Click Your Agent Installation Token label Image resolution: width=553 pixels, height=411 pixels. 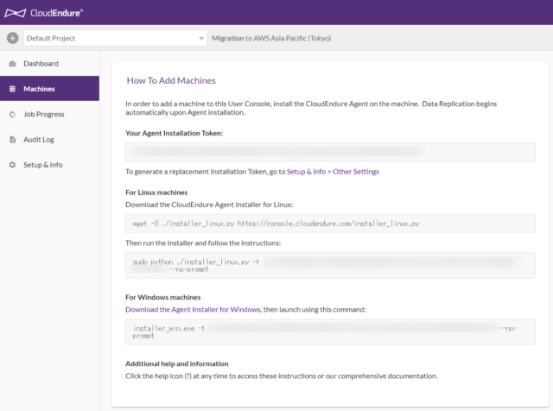[x=175, y=133]
